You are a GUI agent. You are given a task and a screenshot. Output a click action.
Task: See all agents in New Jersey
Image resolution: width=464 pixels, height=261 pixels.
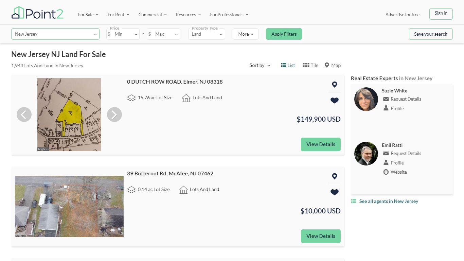(x=389, y=201)
